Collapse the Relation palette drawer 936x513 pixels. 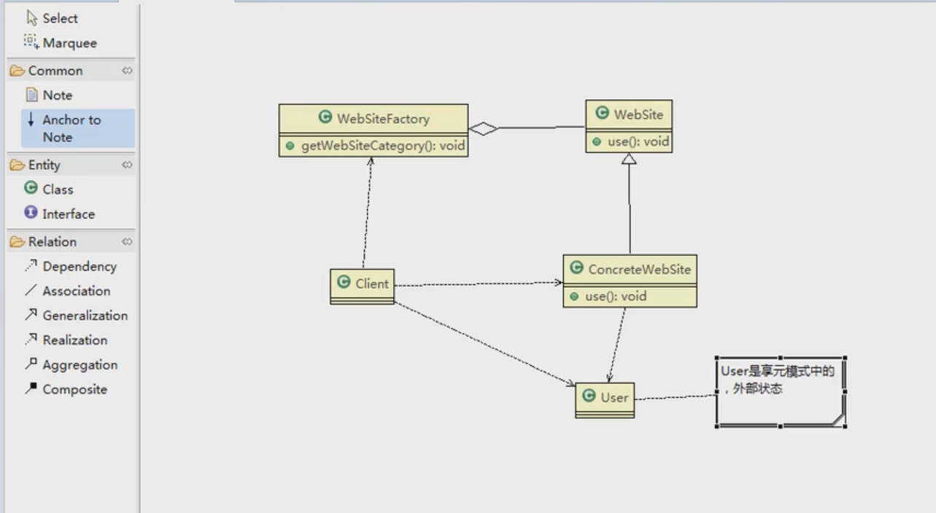[127, 241]
